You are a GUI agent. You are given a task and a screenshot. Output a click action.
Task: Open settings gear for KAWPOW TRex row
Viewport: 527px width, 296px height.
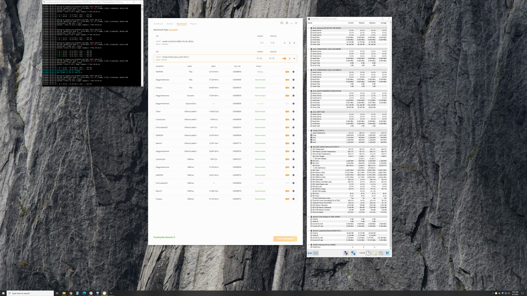click(294, 72)
